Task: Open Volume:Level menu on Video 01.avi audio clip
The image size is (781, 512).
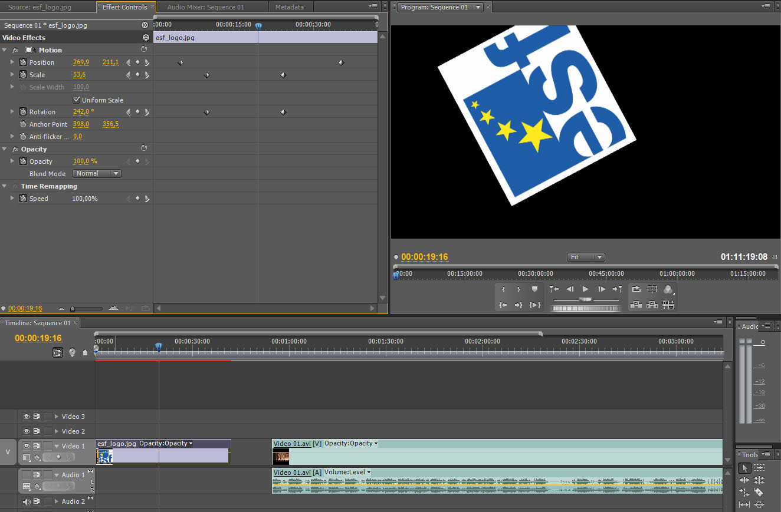Action: coord(347,472)
